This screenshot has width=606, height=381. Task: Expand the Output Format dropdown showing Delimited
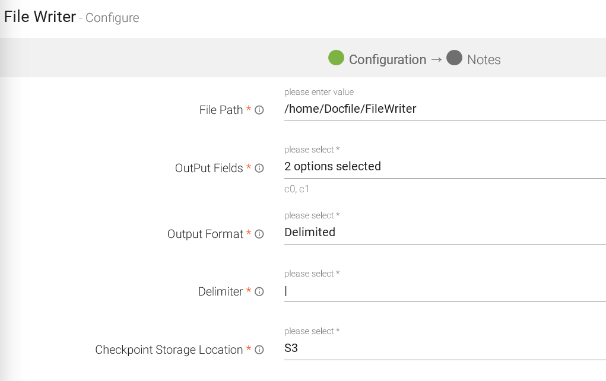tap(445, 233)
